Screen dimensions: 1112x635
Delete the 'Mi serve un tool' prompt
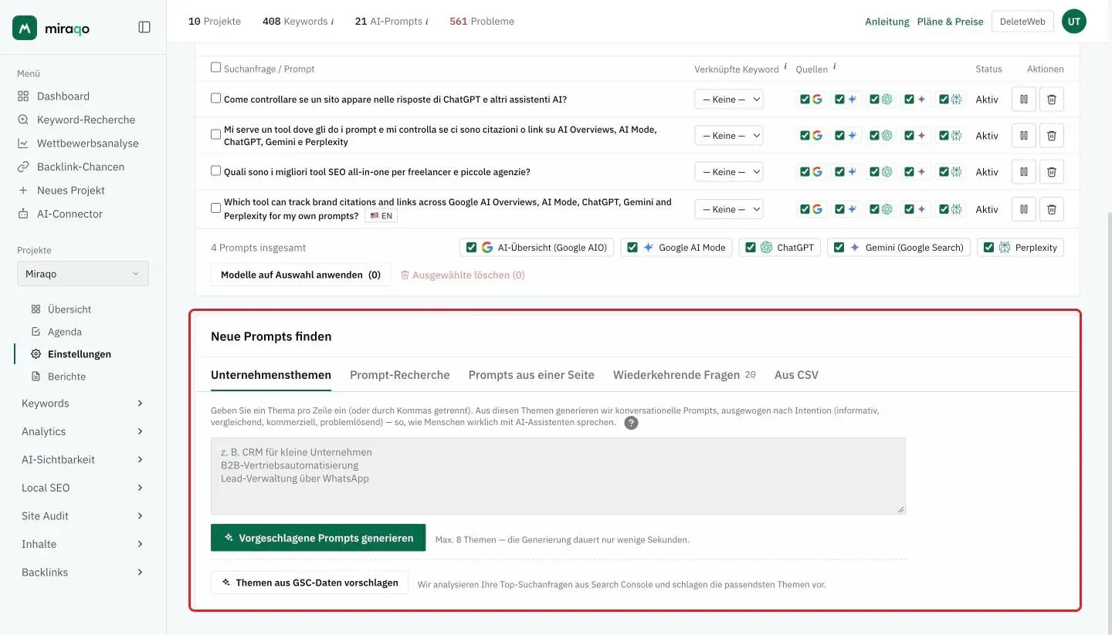point(1052,135)
